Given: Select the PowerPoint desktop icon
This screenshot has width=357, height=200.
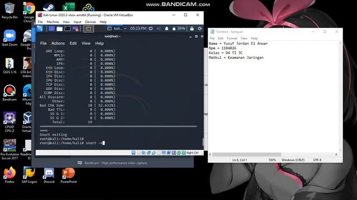Looking at the screenshot, I should coord(69,175).
